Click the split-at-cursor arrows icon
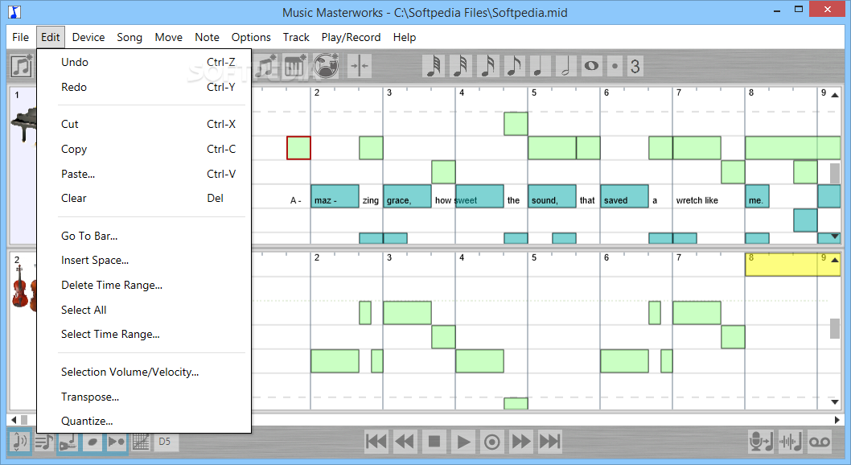Image resolution: width=851 pixels, height=465 pixels. tap(360, 66)
